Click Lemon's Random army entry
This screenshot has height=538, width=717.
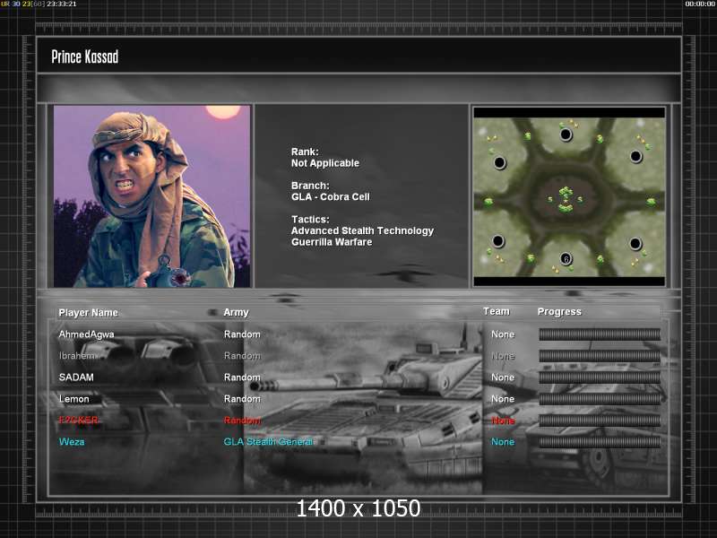click(242, 399)
